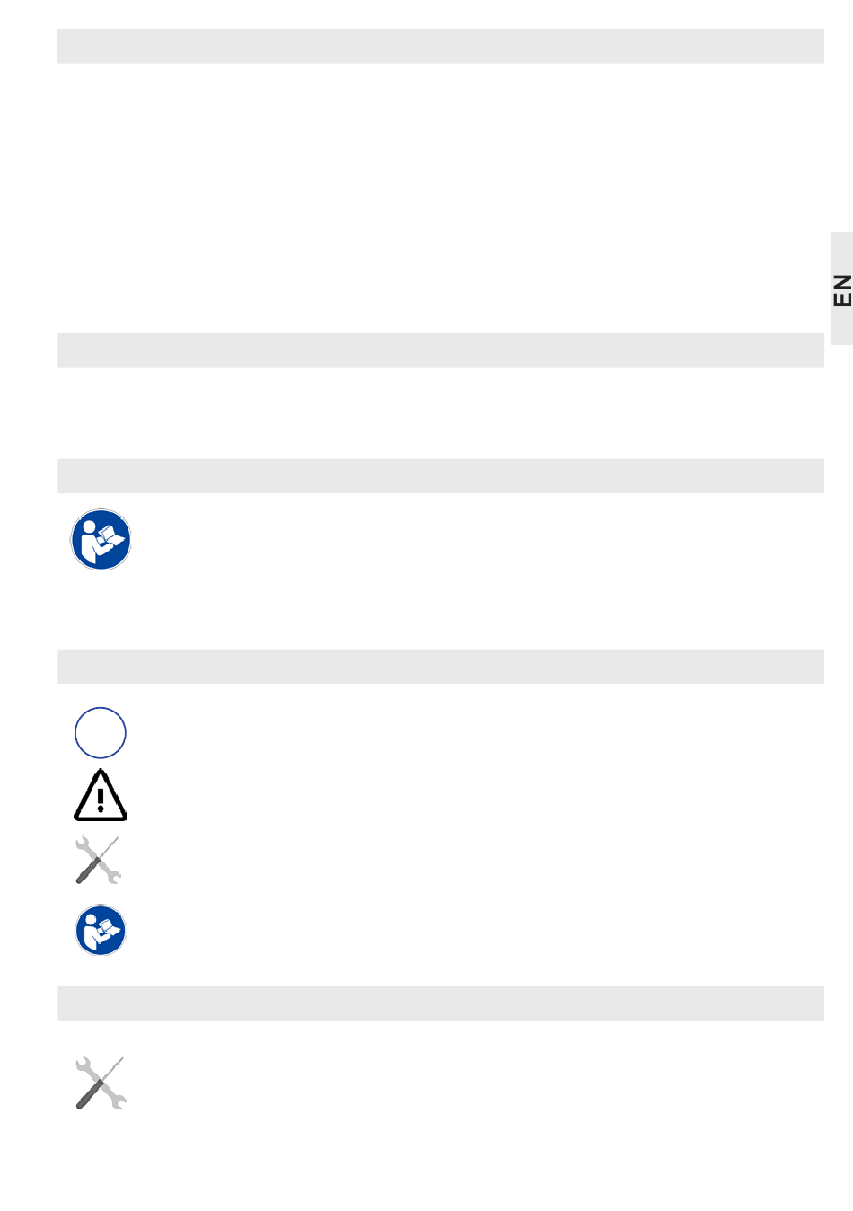
Task: Select the gray header above the blue circle
Action: click(x=441, y=667)
